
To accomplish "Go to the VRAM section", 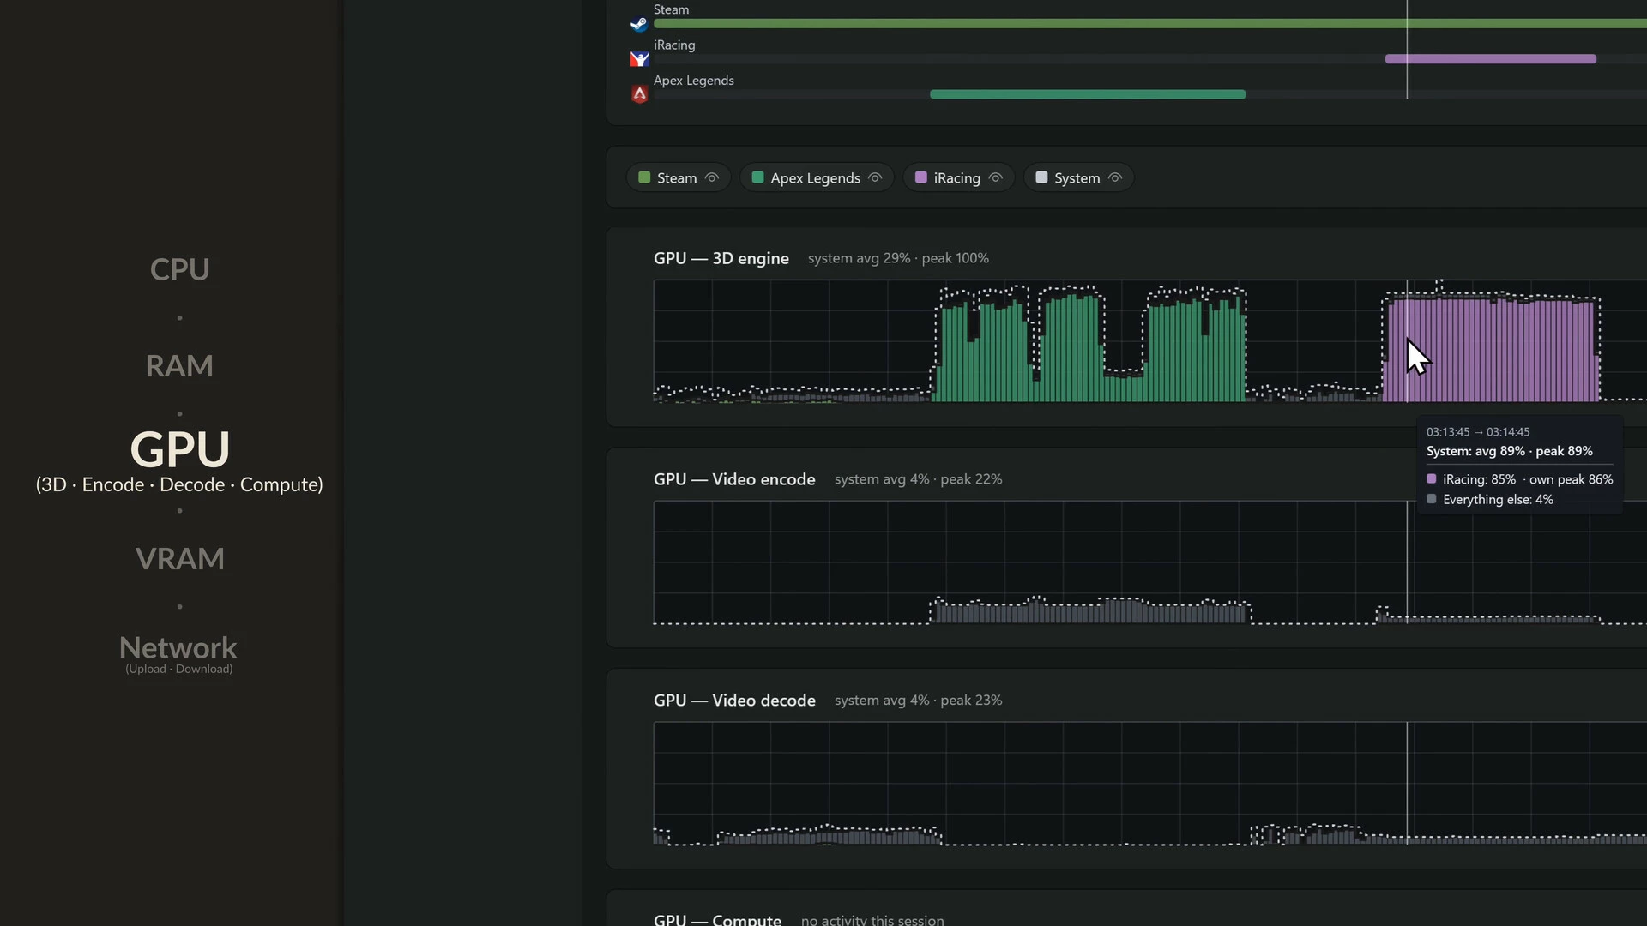I will click(x=180, y=559).
